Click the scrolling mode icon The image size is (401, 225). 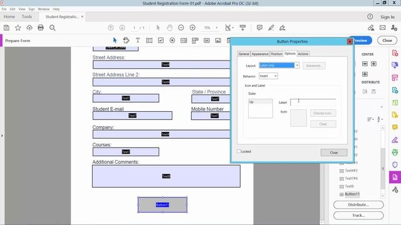(x=242, y=27)
